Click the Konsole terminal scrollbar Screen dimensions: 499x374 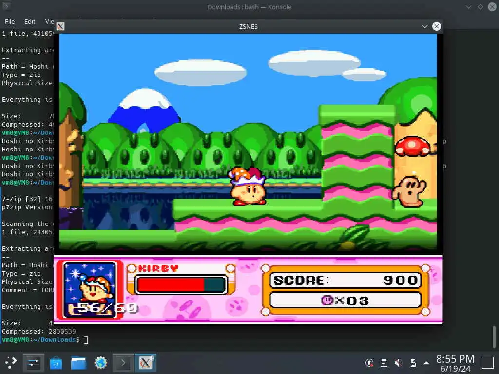pyautogui.click(x=494, y=337)
